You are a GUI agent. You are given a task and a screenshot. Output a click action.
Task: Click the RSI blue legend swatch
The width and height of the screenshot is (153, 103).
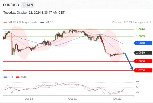coord(5,77)
